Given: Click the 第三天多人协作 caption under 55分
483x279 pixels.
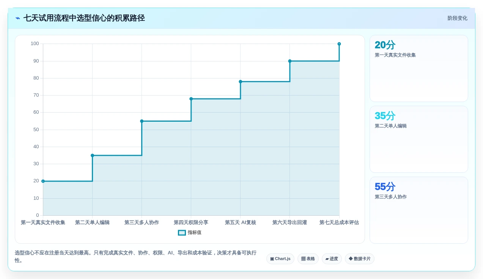Looking at the screenshot, I should (x=390, y=197).
